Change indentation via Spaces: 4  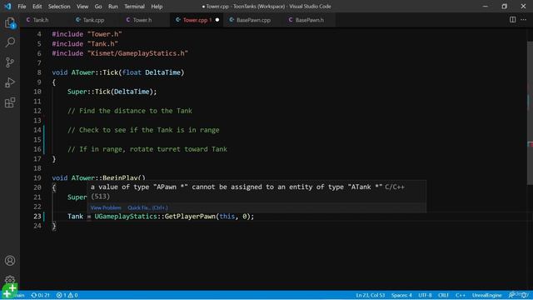coord(401,295)
